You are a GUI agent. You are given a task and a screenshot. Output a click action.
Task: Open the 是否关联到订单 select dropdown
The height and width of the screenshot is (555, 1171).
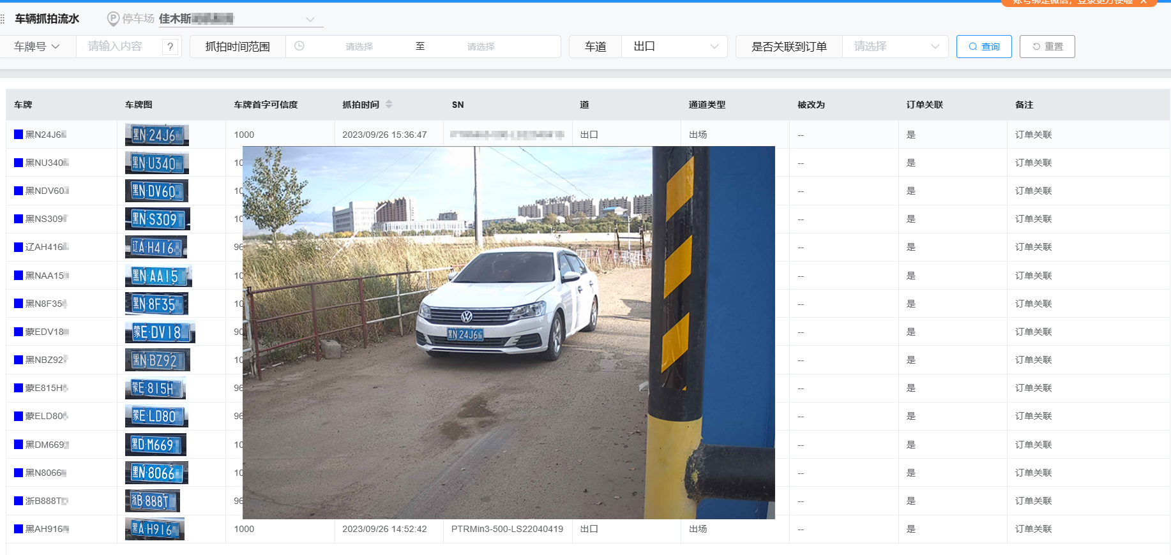[x=895, y=47]
